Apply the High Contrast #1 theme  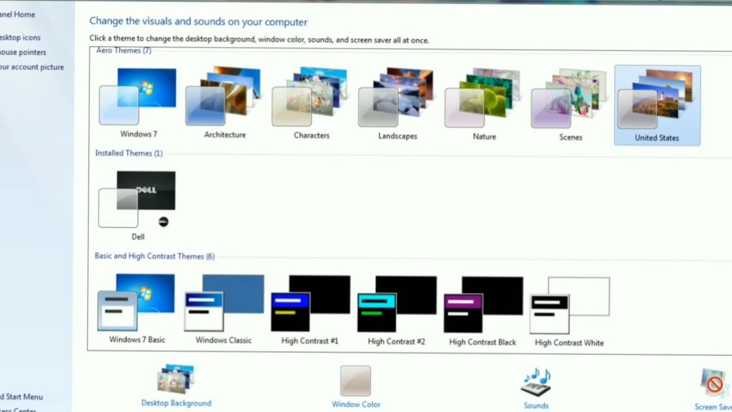point(310,310)
